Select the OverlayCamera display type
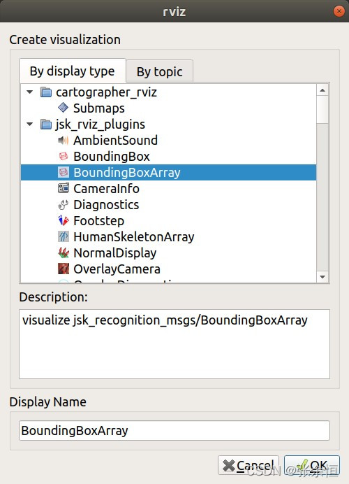 (x=117, y=269)
